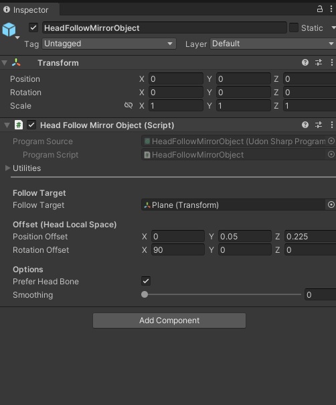Click the Inspector lock icon
This screenshot has width=336, height=405.
pos(320,9)
